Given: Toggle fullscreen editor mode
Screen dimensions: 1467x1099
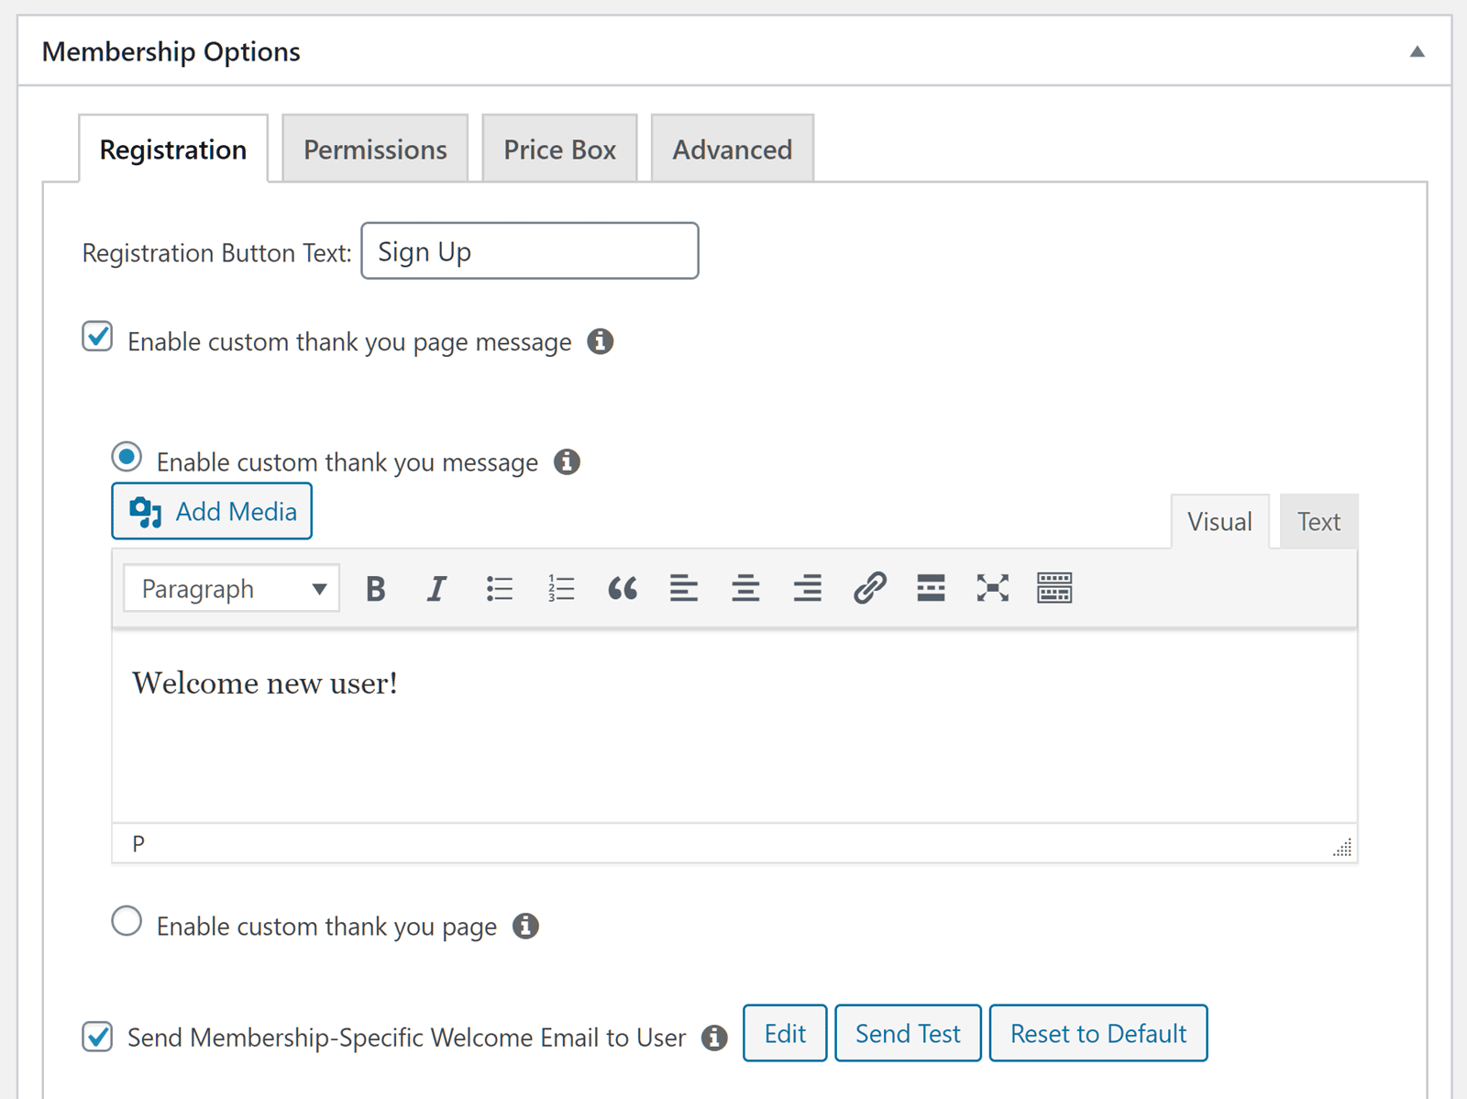Looking at the screenshot, I should pyautogui.click(x=993, y=588).
